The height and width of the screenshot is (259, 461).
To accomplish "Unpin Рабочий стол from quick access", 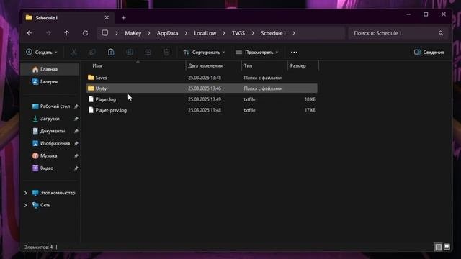I will (76, 106).
